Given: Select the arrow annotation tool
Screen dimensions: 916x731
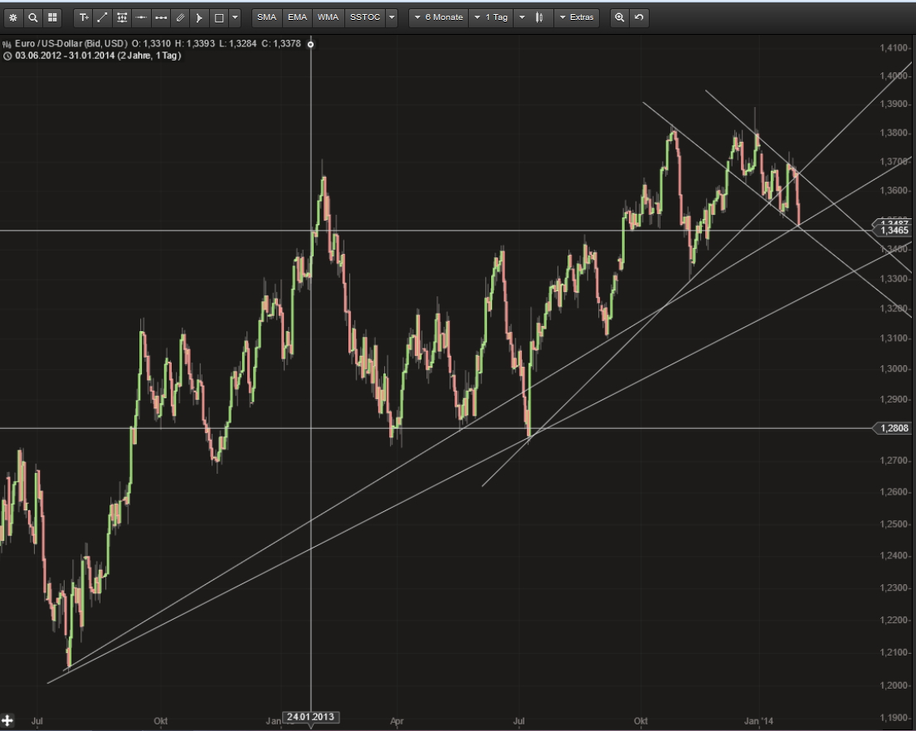Looking at the screenshot, I should 199,17.
